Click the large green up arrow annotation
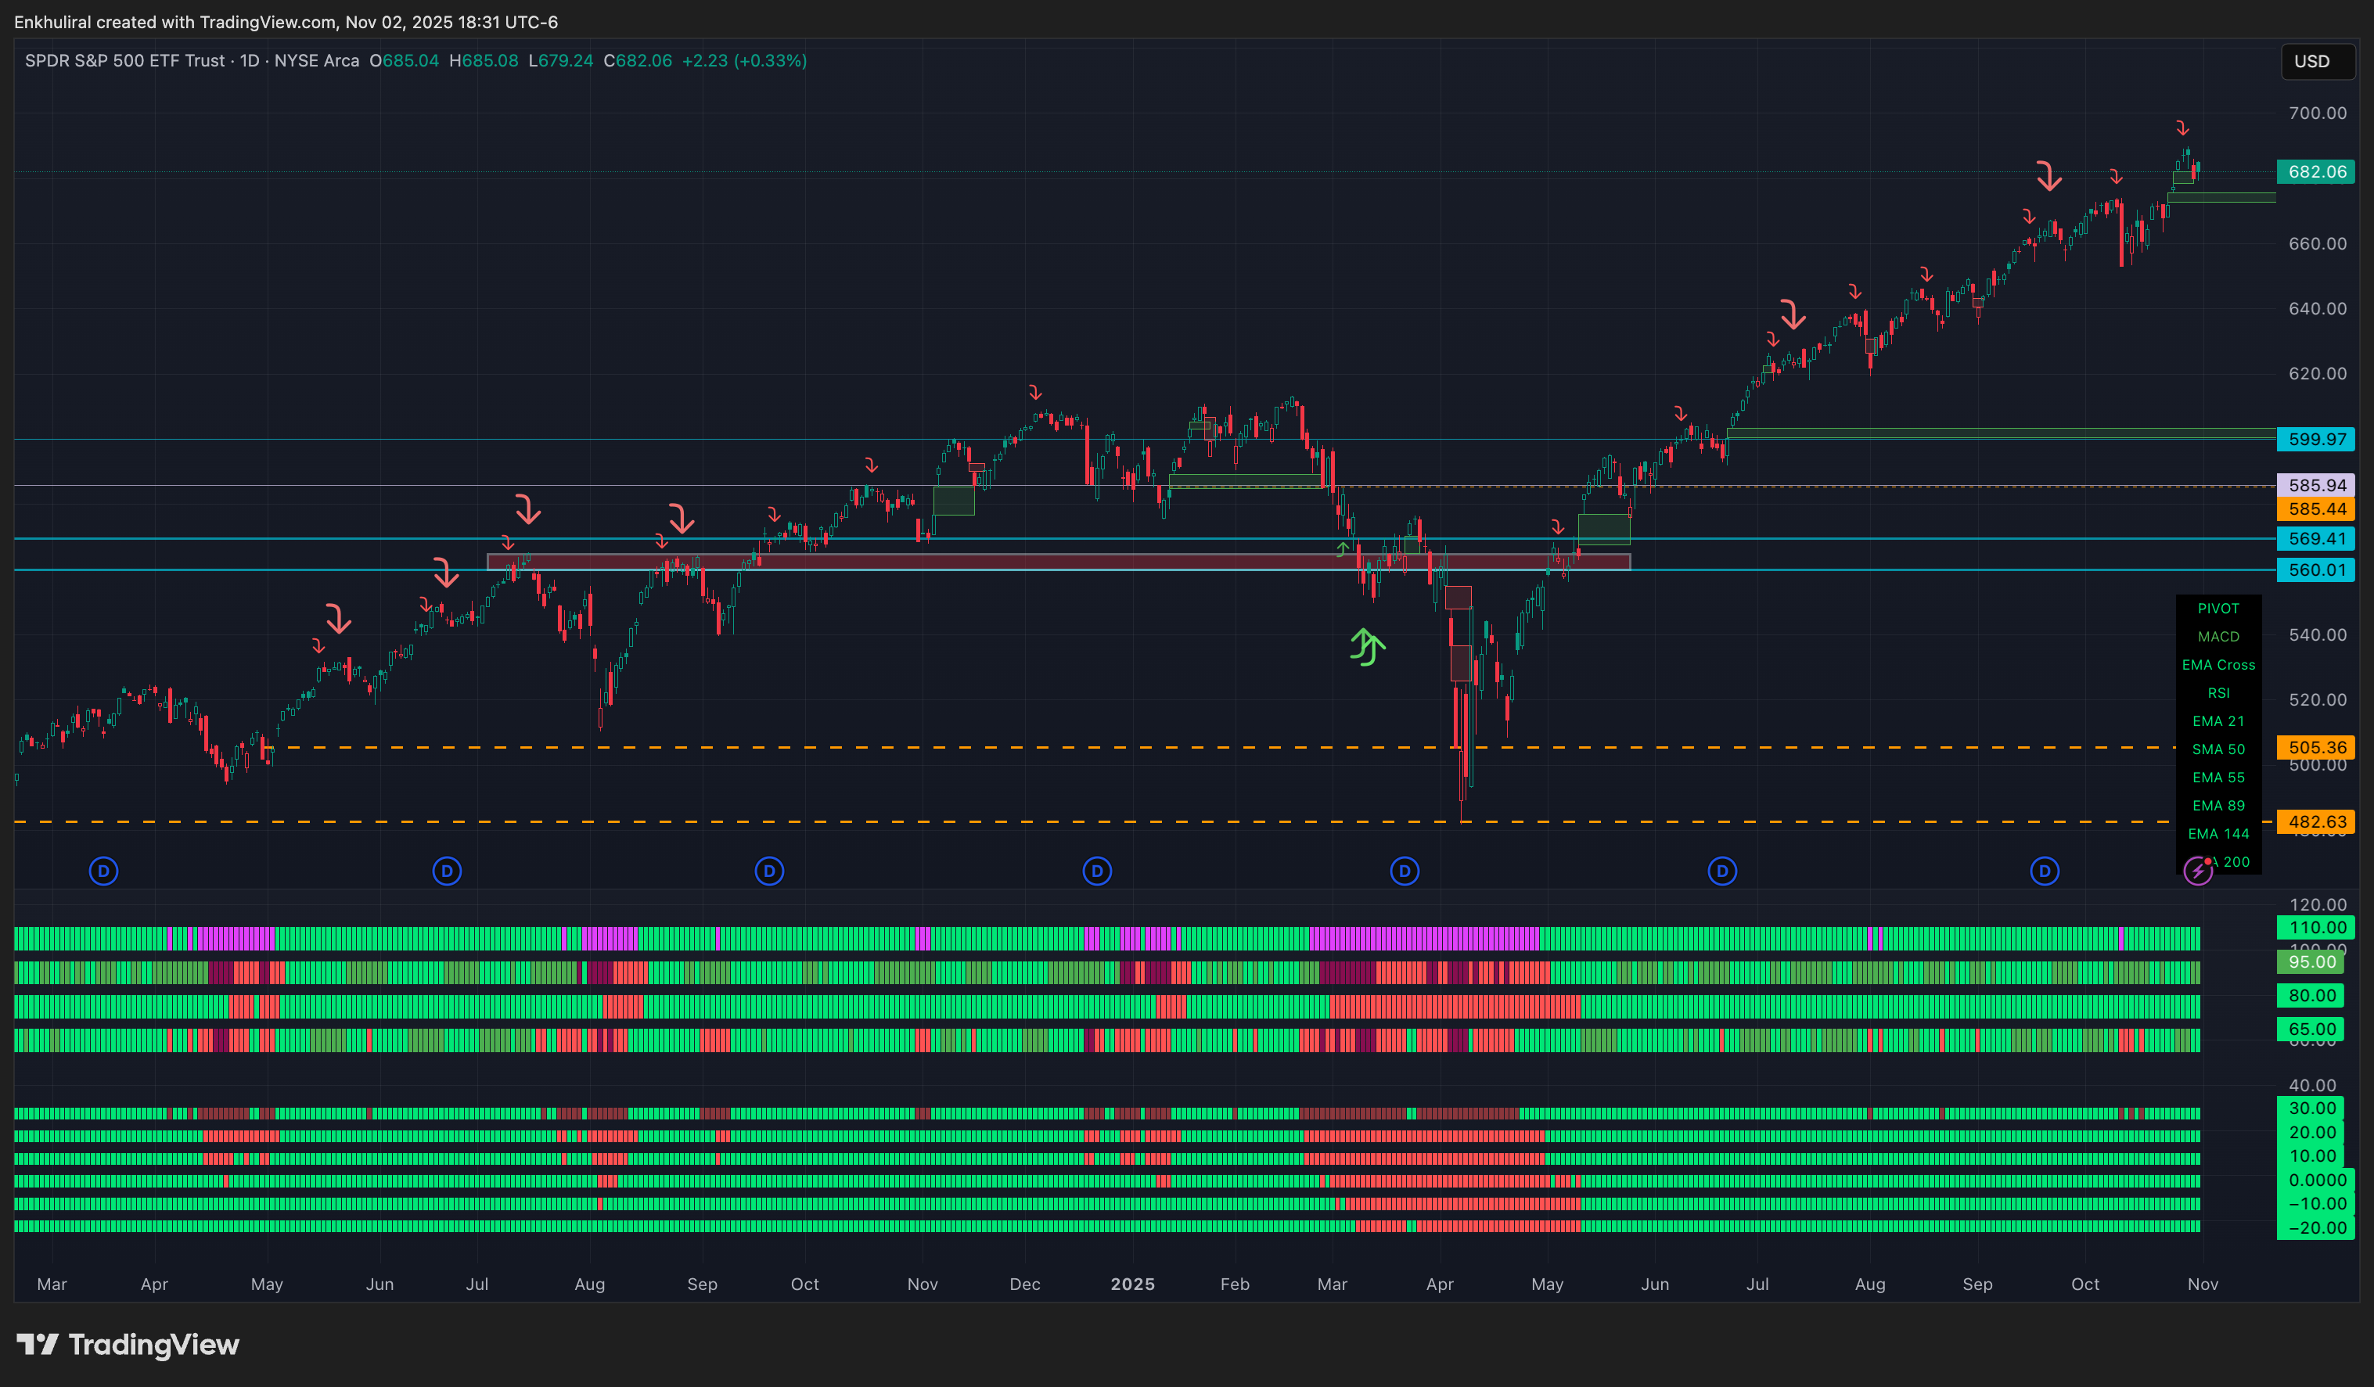2374x1387 pixels. (1367, 647)
